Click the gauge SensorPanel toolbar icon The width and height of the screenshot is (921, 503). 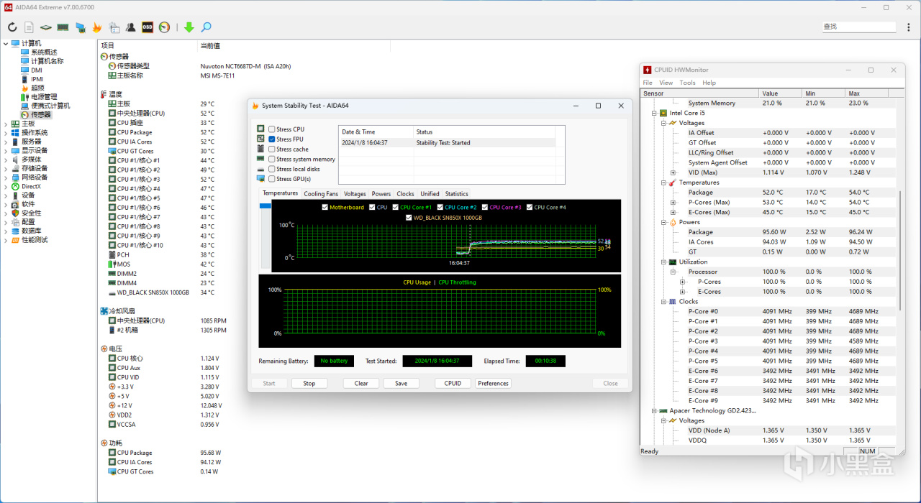pyautogui.click(x=165, y=27)
